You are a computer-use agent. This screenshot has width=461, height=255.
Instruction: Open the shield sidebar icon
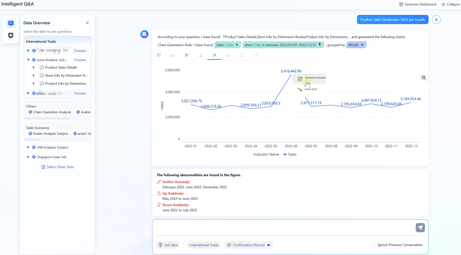pos(11,35)
